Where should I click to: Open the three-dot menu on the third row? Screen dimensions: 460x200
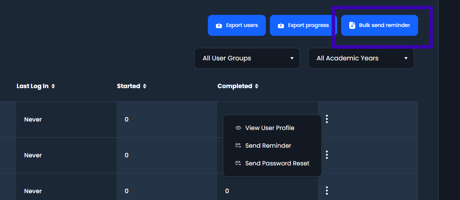tap(327, 191)
